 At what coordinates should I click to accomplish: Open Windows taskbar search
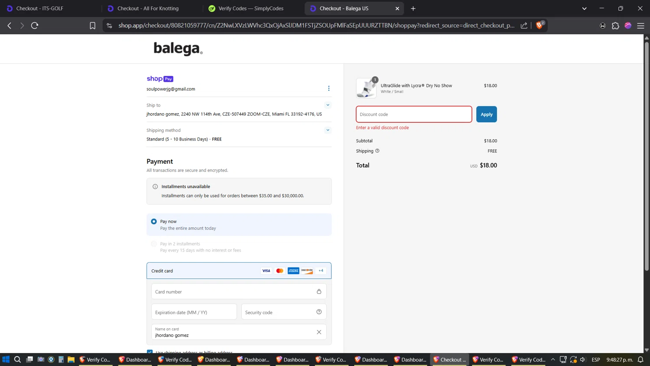17,359
